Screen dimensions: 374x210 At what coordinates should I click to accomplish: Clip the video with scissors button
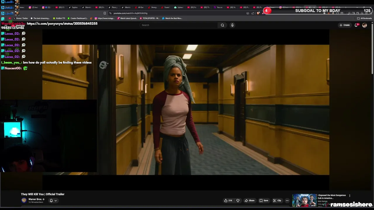coord(277,201)
